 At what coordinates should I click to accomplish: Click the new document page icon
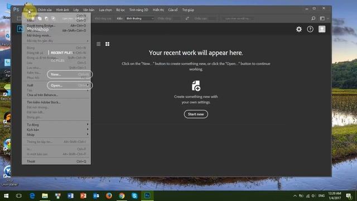(196, 85)
